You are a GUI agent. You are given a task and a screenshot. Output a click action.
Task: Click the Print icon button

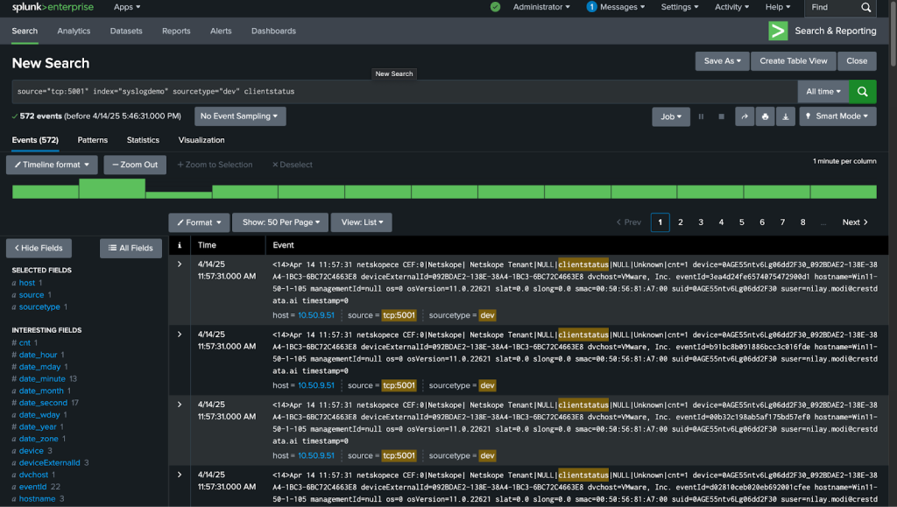pos(765,116)
